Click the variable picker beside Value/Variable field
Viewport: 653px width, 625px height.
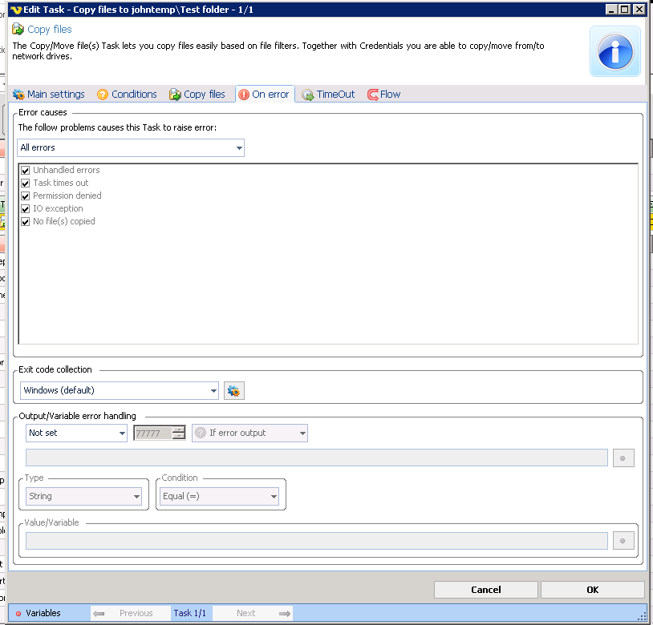click(x=623, y=541)
